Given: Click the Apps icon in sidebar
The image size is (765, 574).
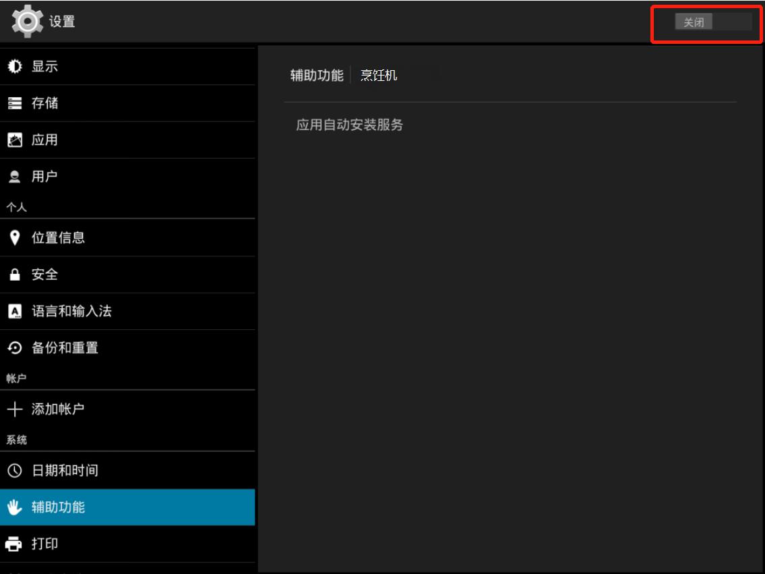Looking at the screenshot, I should pos(14,140).
